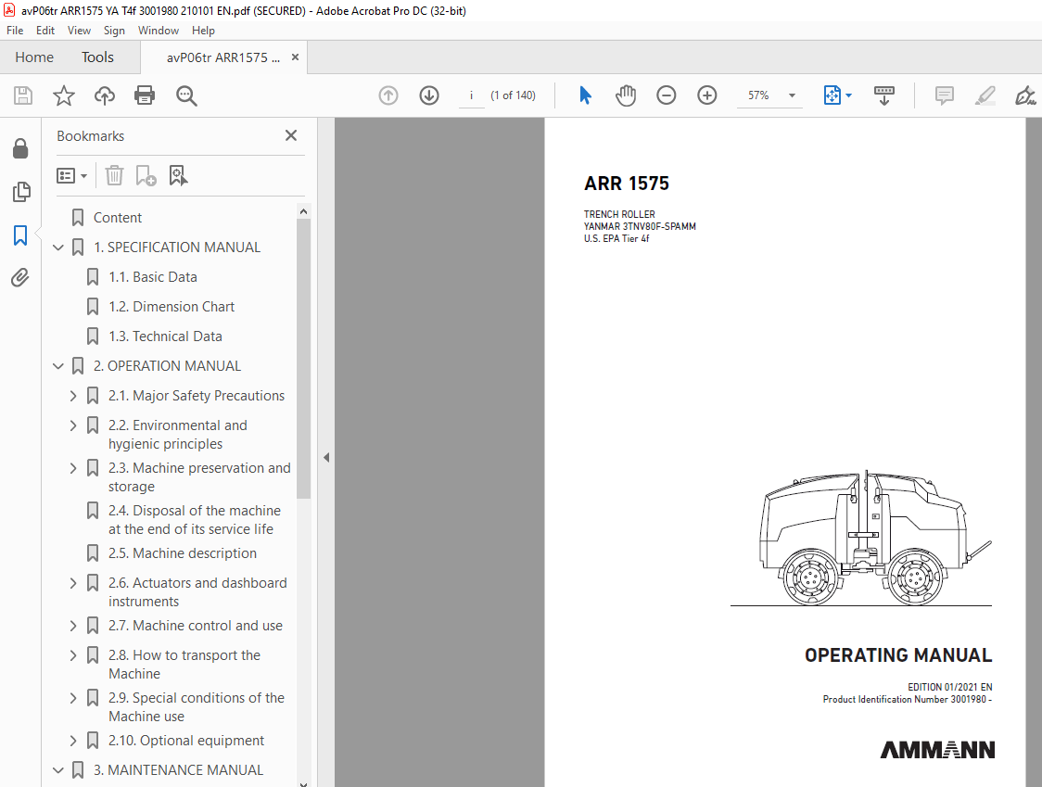
Task: Print the document using printer icon
Action: pyautogui.click(x=145, y=95)
